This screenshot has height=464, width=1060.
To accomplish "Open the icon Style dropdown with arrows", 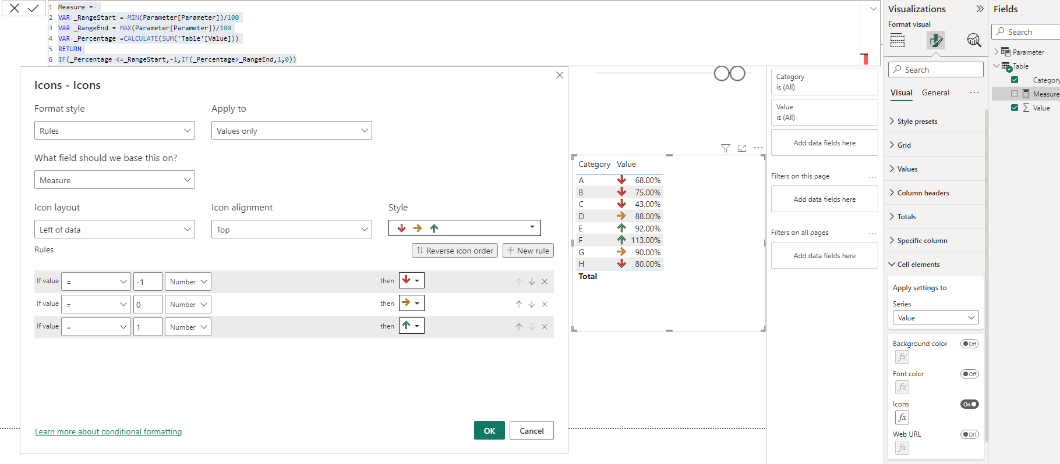I will coord(465,228).
